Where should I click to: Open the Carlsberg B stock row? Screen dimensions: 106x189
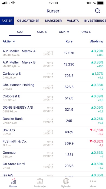coord(53,75)
